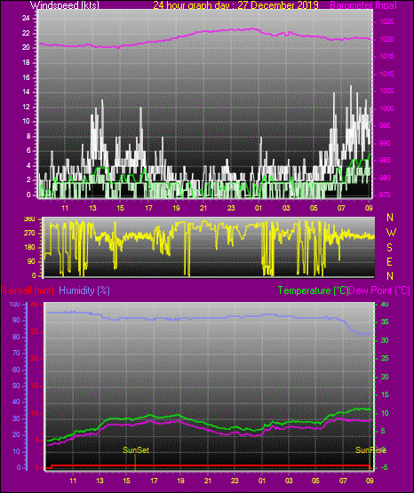Select the SunSet marker label
Viewport: 414px width, 493px height.
pos(136,450)
